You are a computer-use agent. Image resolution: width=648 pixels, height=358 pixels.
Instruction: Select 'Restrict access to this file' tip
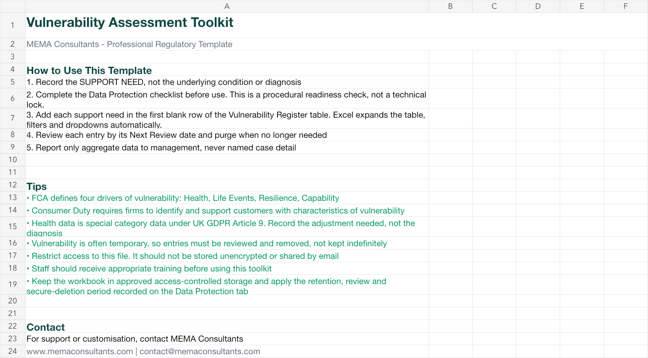point(227,255)
